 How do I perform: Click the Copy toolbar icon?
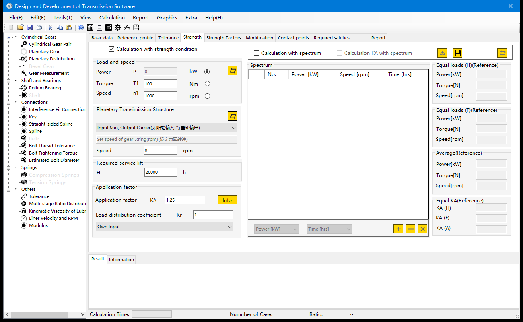[60, 27]
